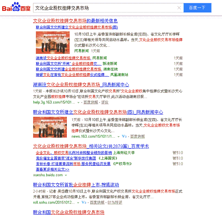
Task: Clear the search box with the X icon
Action: pyautogui.click(x=179, y=8)
